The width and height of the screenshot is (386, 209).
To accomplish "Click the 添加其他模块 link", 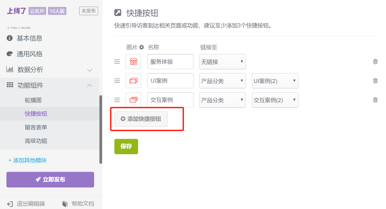I will click(x=27, y=160).
